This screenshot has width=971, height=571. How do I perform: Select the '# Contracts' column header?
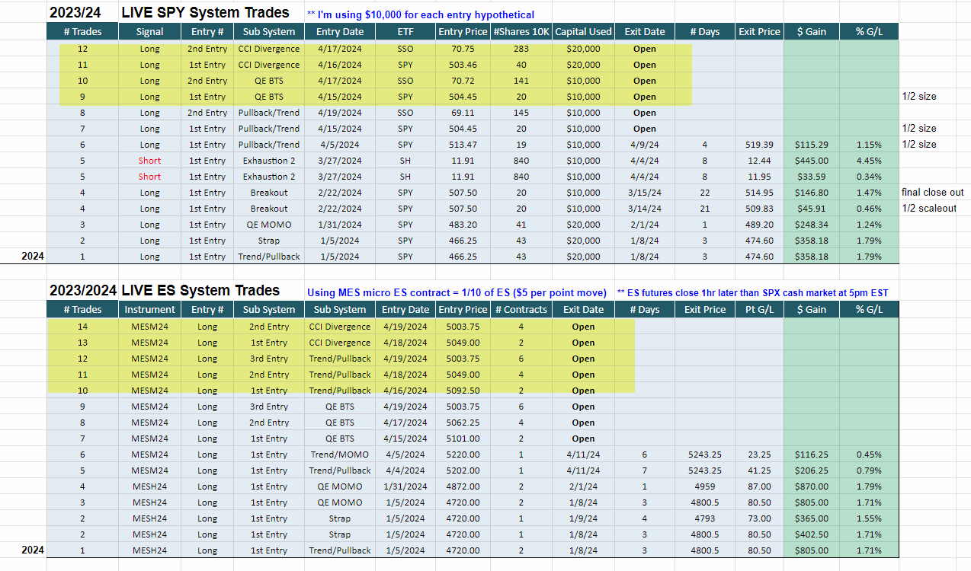click(x=521, y=310)
